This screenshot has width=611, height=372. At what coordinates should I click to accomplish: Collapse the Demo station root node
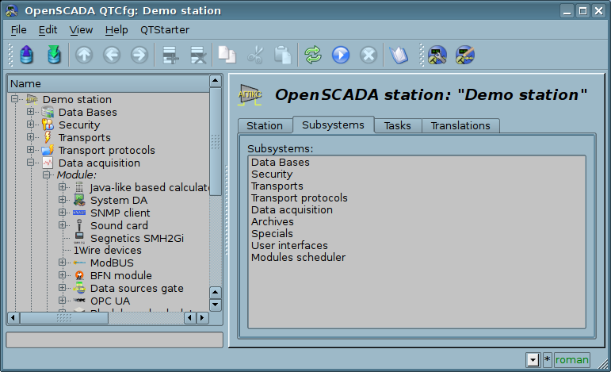[x=14, y=99]
